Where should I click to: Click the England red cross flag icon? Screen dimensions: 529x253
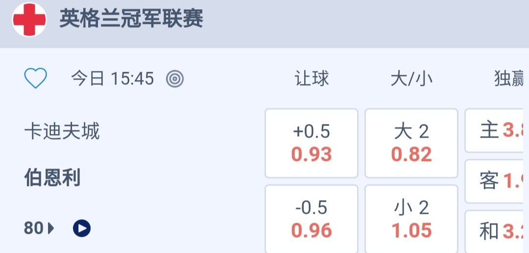point(29,20)
